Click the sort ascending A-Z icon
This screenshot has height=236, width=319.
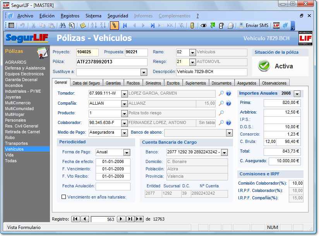pos(93,25)
